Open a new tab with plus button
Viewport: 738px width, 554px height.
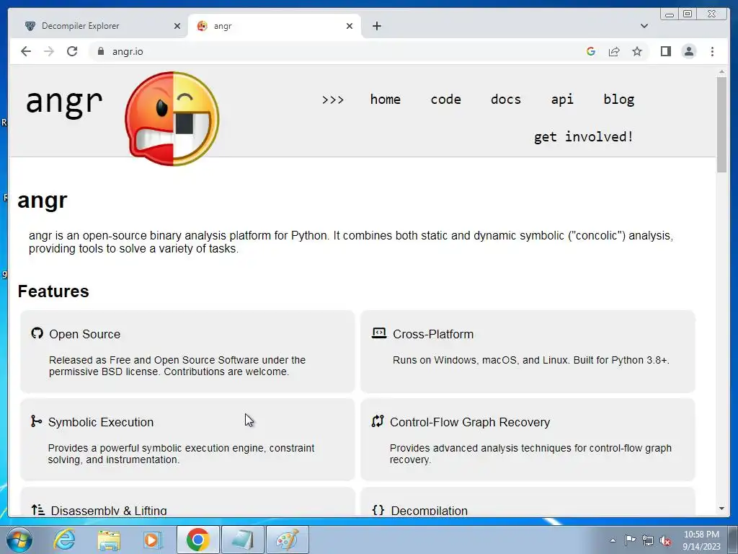coord(376,26)
